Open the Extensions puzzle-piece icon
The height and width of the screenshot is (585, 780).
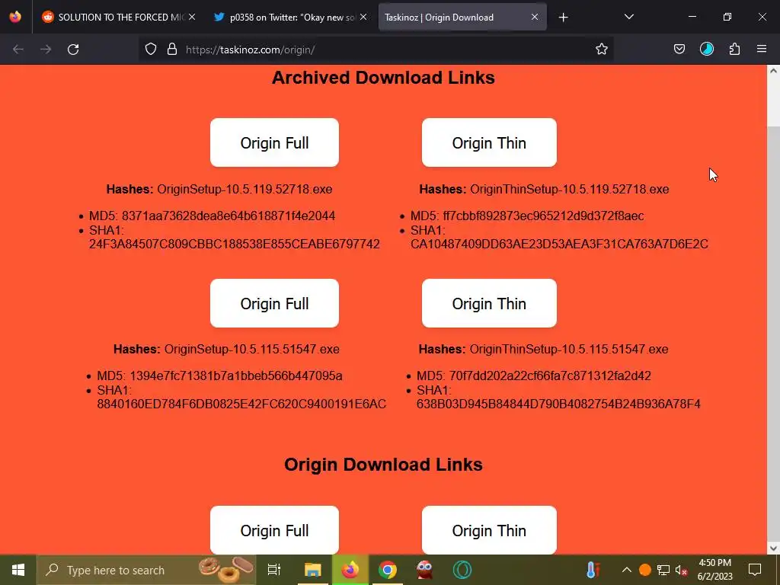tap(734, 50)
